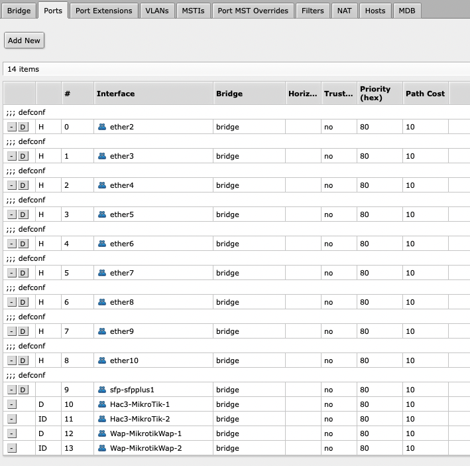Disable ether10 port using D button

[23, 360]
